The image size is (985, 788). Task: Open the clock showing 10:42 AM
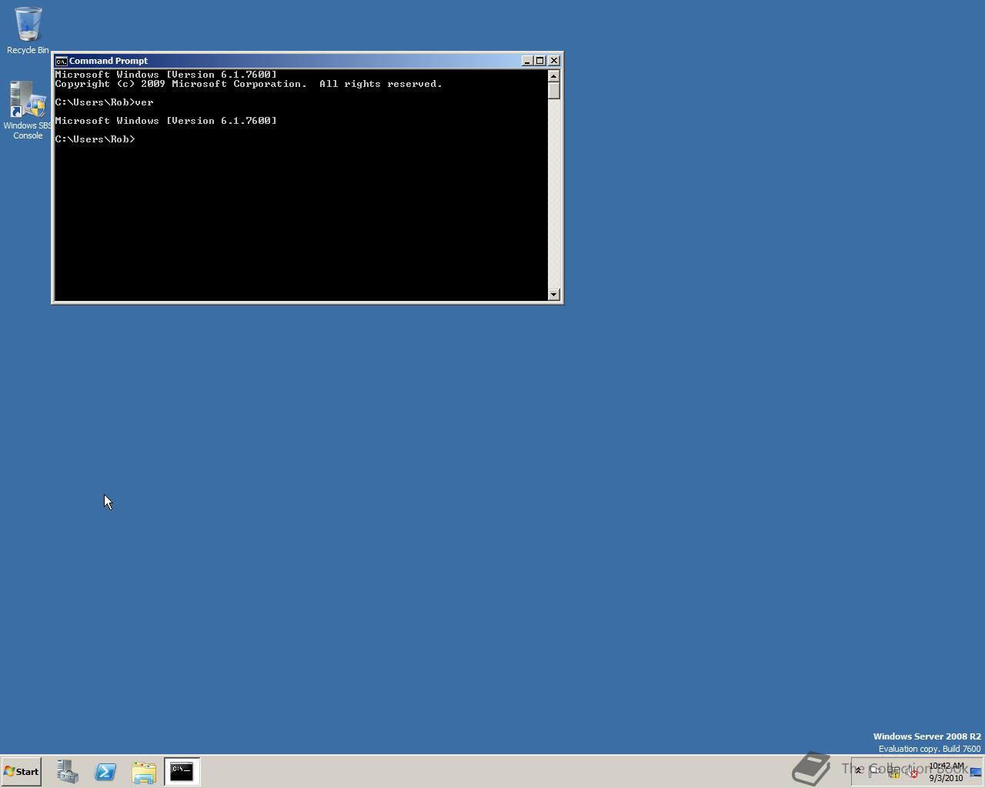[x=946, y=772]
